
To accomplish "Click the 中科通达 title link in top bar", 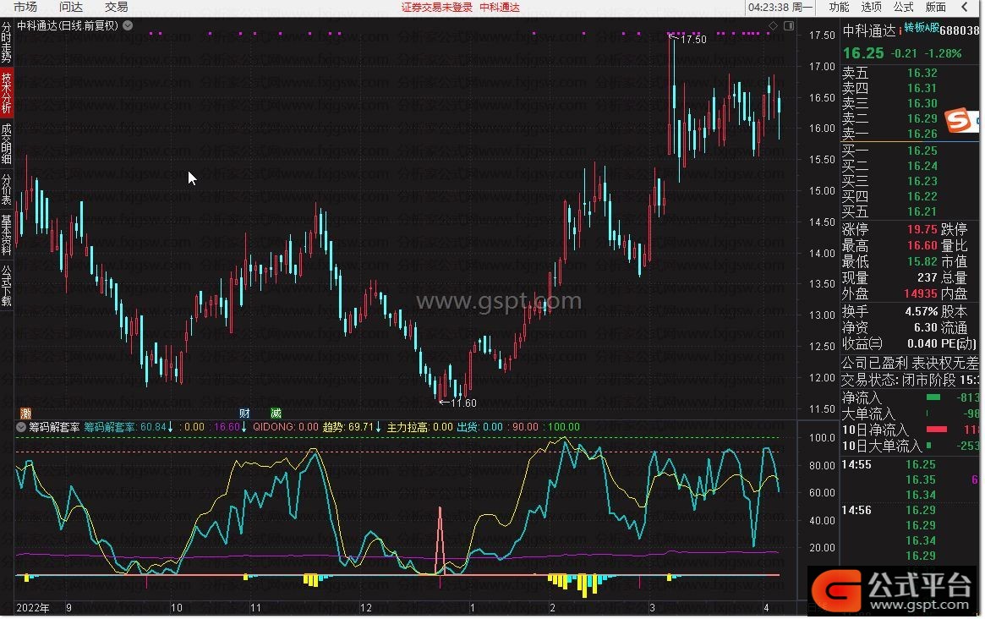I will (x=500, y=8).
